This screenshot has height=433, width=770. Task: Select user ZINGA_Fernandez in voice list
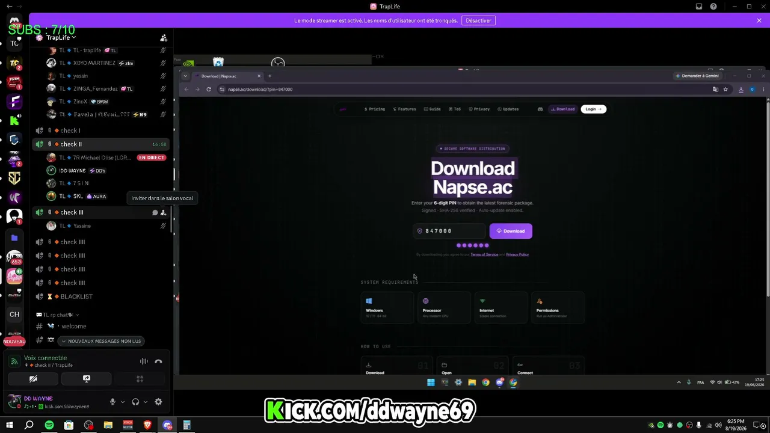tap(107, 89)
